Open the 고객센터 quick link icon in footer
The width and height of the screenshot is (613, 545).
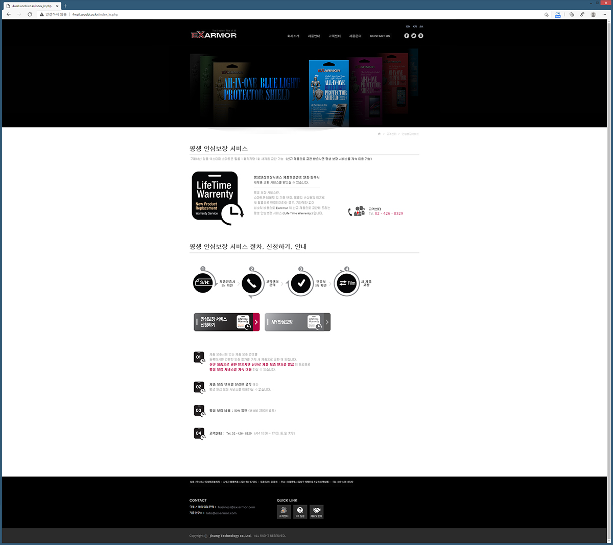click(x=284, y=512)
